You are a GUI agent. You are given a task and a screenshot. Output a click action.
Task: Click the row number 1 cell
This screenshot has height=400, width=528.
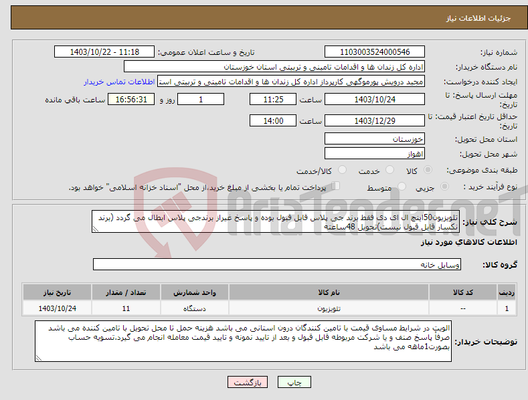507,308
